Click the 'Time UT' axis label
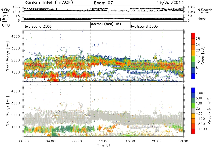The image size is (212, 147). (104, 145)
